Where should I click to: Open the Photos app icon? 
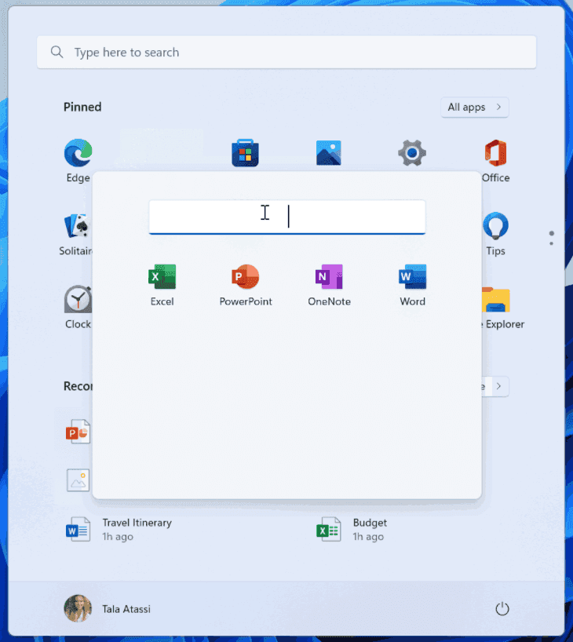(x=328, y=153)
